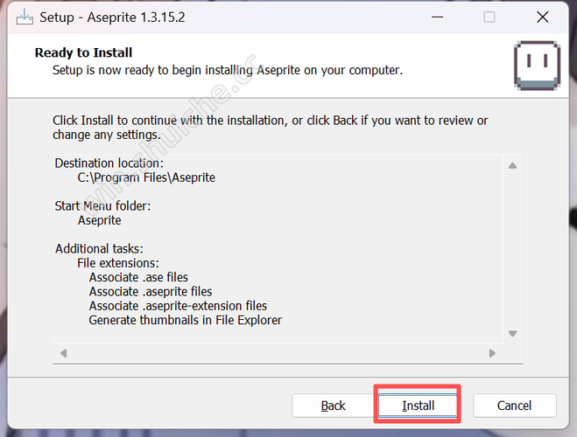Click the 'File extensions:' line
Image resolution: width=577 pixels, height=437 pixels.
[117, 263]
